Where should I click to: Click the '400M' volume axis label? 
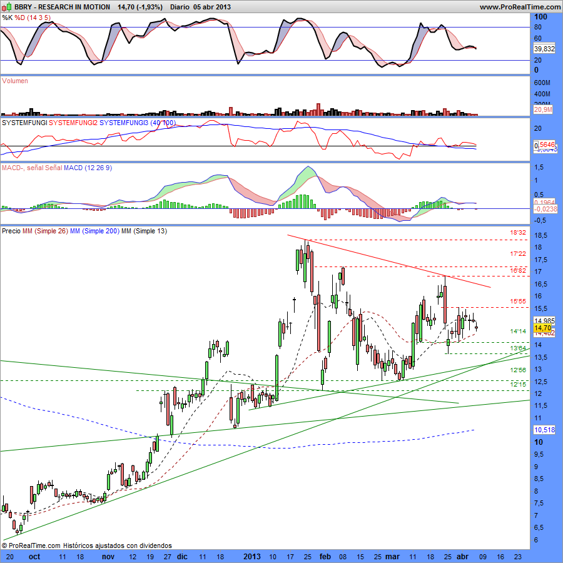pyautogui.click(x=542, y=94)
